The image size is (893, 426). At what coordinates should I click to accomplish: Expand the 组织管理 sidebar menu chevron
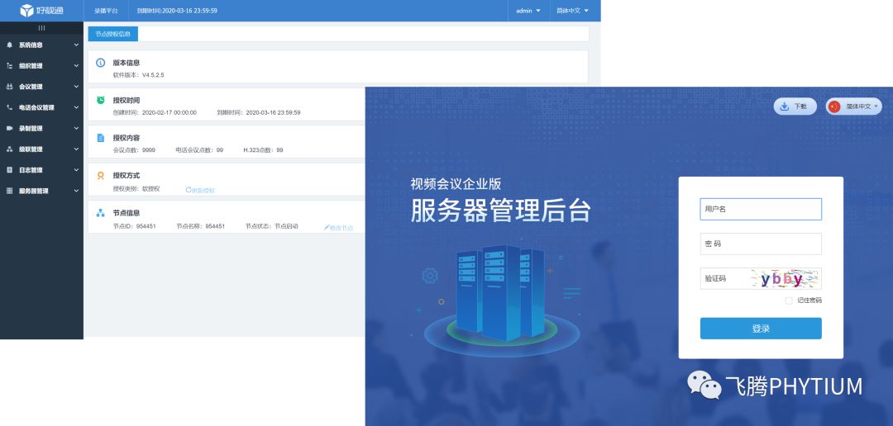(x=76, y=66)
